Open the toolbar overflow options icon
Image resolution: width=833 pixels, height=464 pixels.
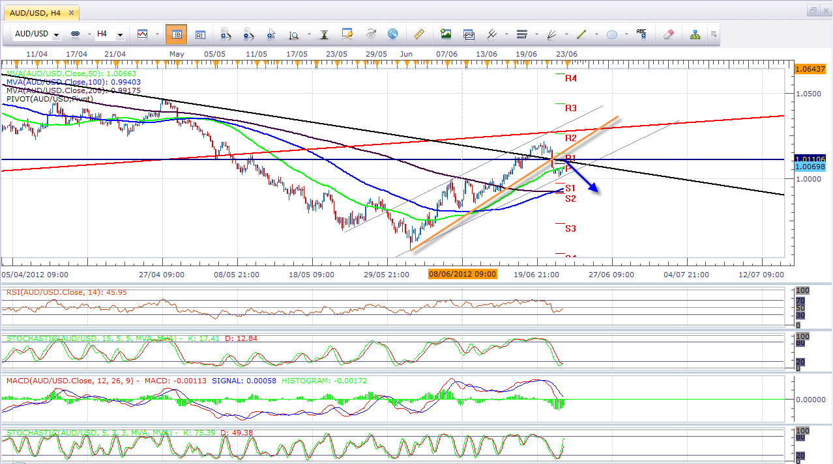(x=714, y=34)
